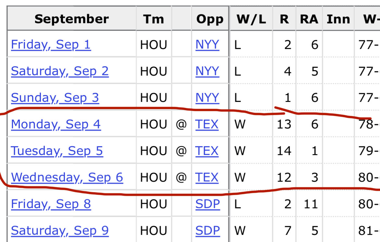Screen dimensions: 380x242
Task: Open the Wednesday, Sep 6 game link
Action: point(67,178)
